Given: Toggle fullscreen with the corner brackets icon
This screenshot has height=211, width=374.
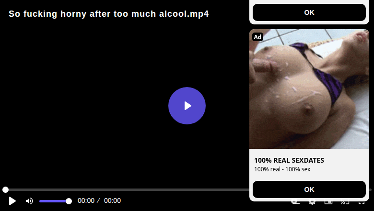Looking at the screenshot, I should click(x=362, y=202).
